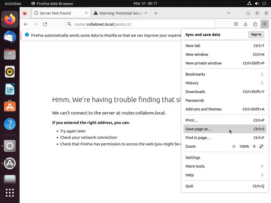Open Rhythmbox from the dock
This screenshot has width=271, height=203.
coord(10,72)
